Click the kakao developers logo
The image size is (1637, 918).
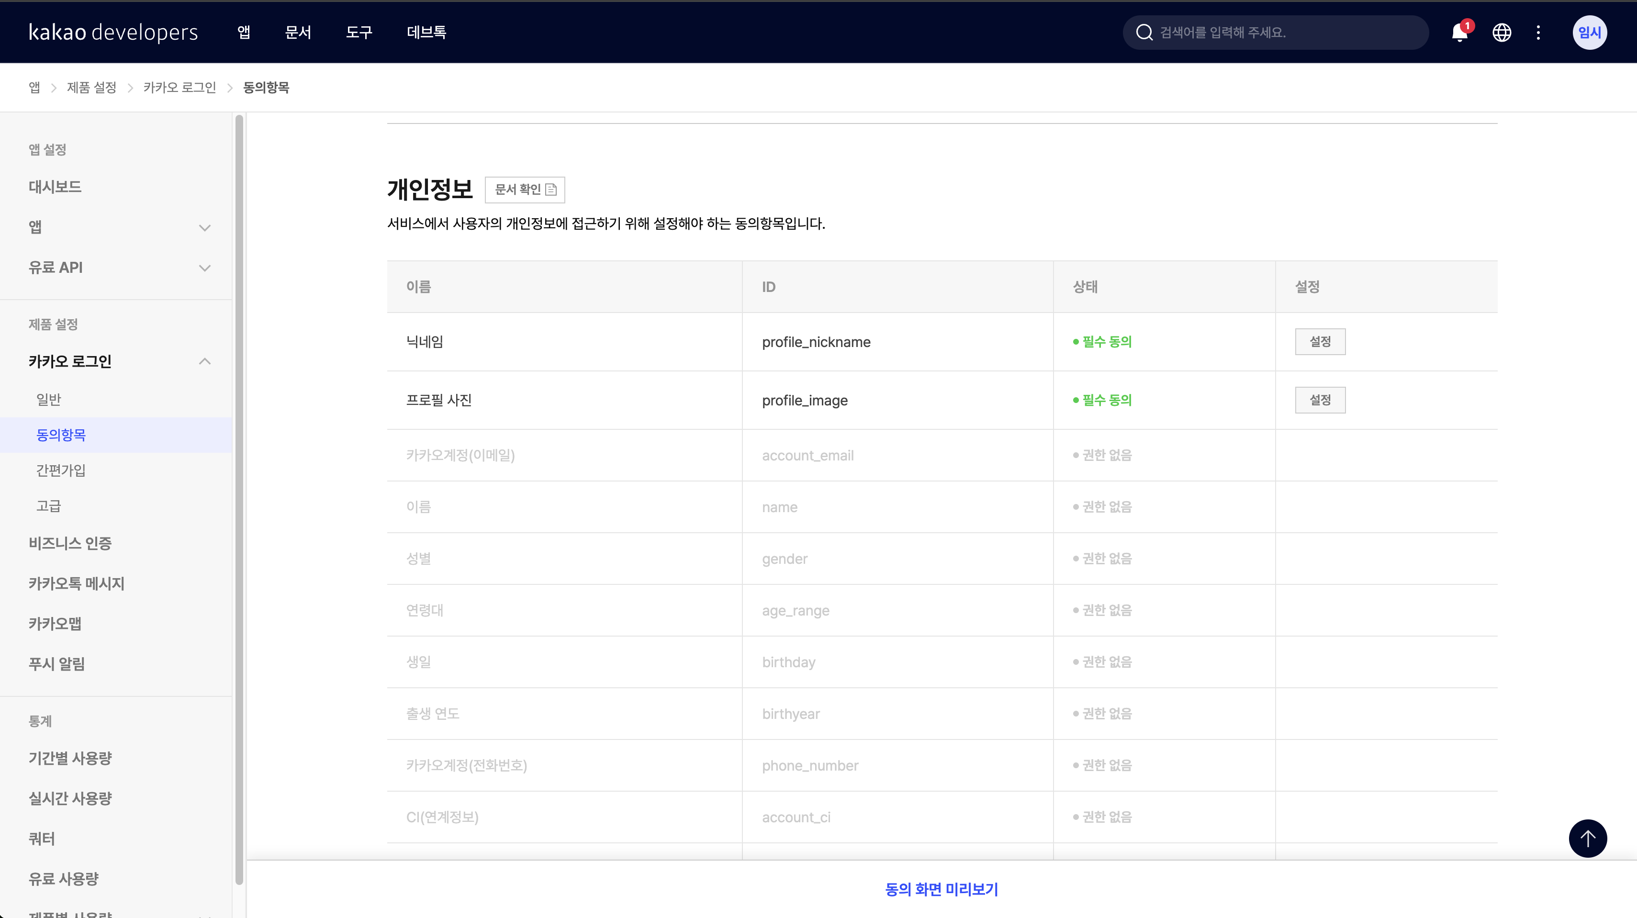(x=113, y=32)
